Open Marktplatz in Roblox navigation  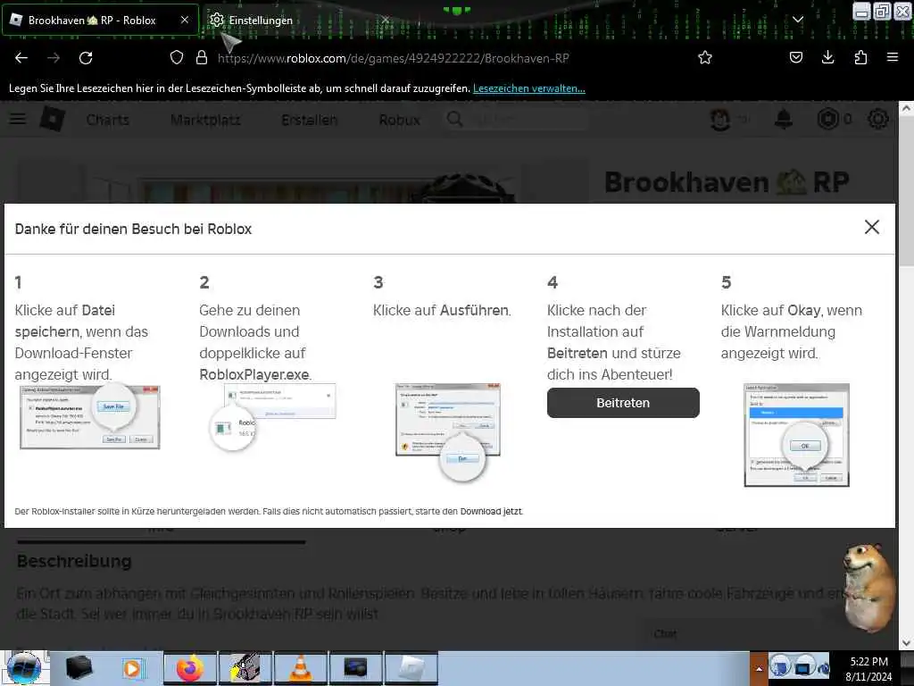pyautogui.click(x=205, y=120)
